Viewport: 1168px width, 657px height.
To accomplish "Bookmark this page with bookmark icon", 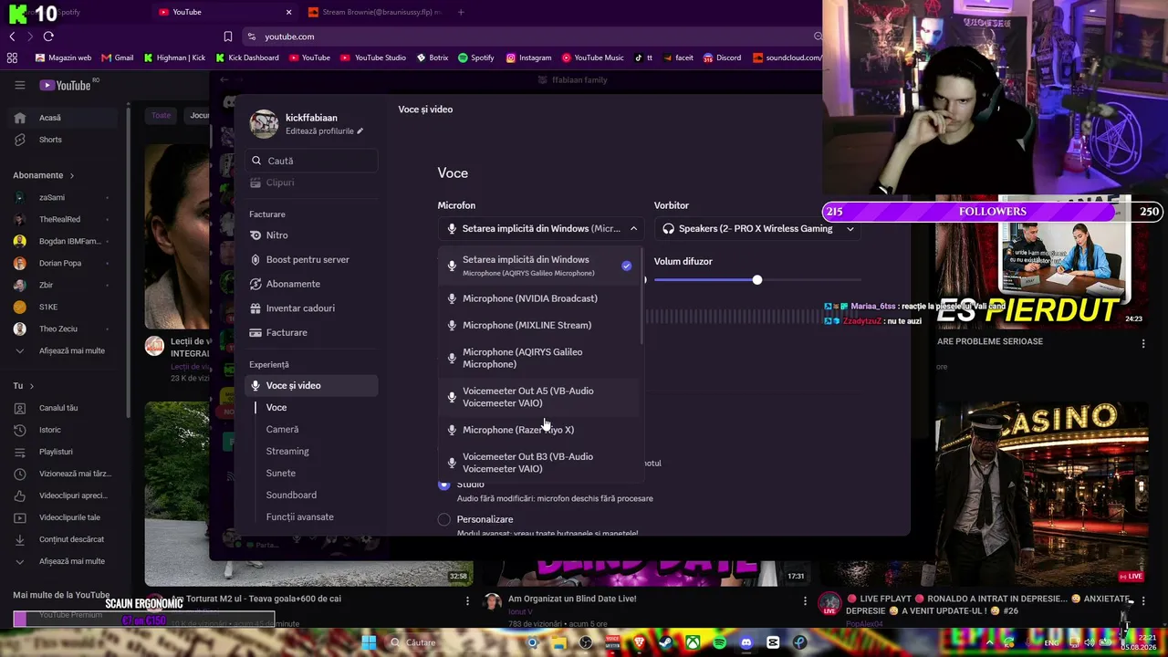I will 228,36.
